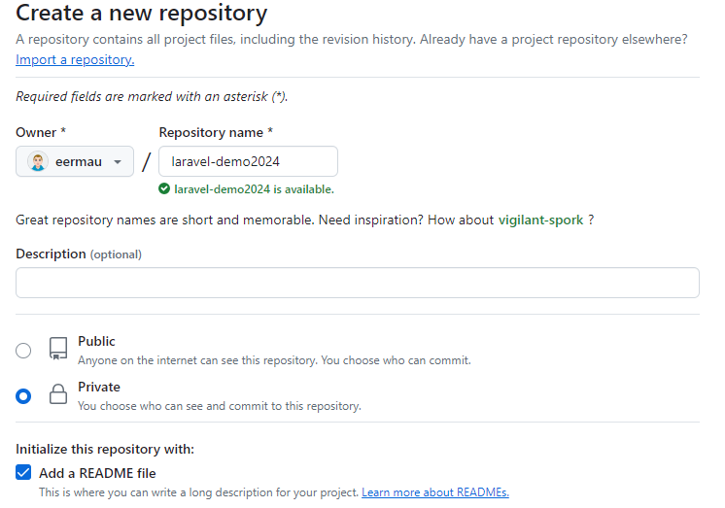
Task: Click the Private option label text
Action: [x=99, y=387]
